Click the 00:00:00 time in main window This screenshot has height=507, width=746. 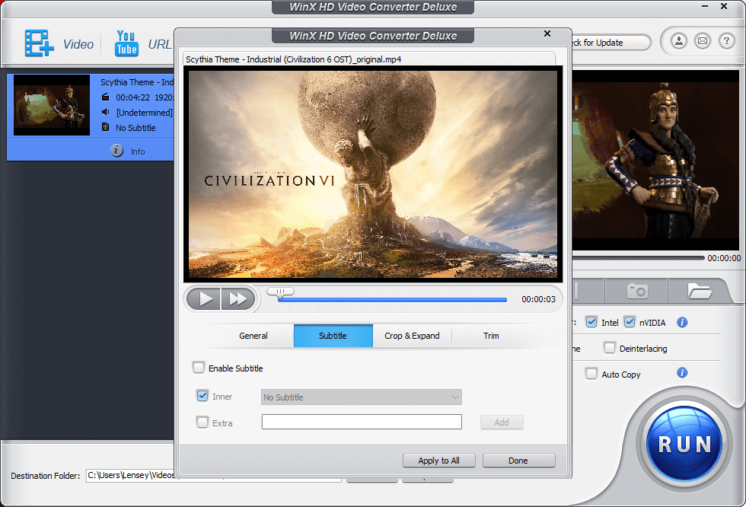click(x=724, y=258)
